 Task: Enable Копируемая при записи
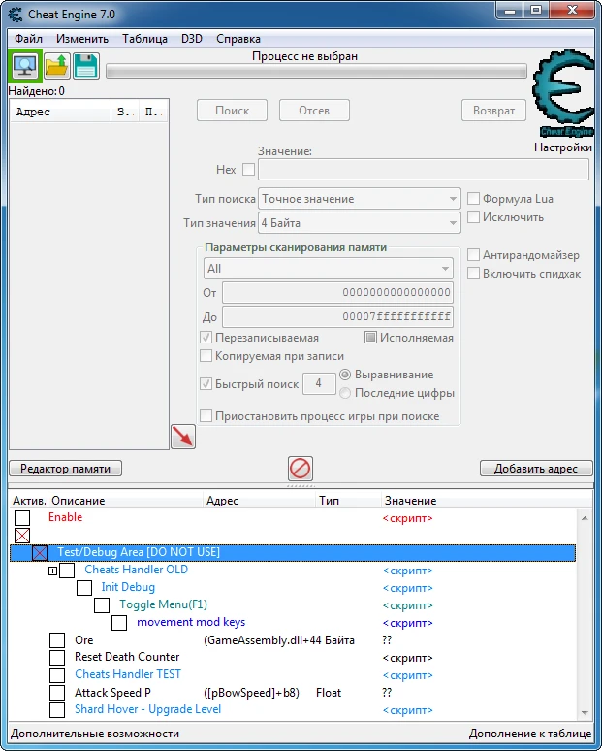point(206,356)
